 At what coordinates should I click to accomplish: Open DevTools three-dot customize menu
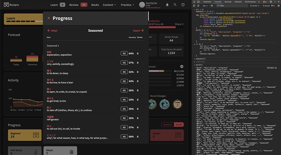[275, 2]
